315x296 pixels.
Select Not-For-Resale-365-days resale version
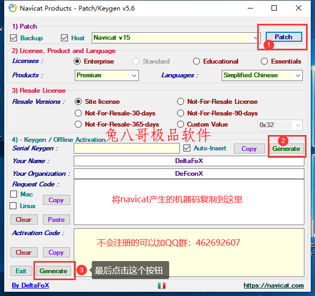pyautogui.click(x=78, y=124)
